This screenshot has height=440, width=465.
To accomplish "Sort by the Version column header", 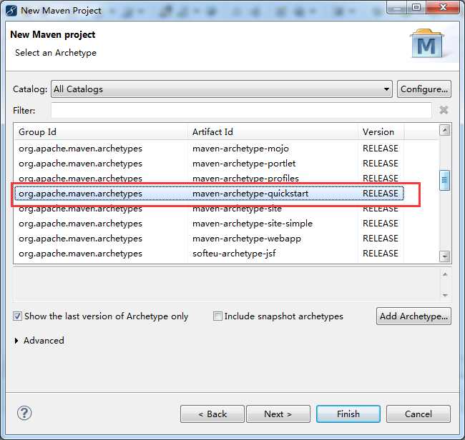I will (381, 131).
